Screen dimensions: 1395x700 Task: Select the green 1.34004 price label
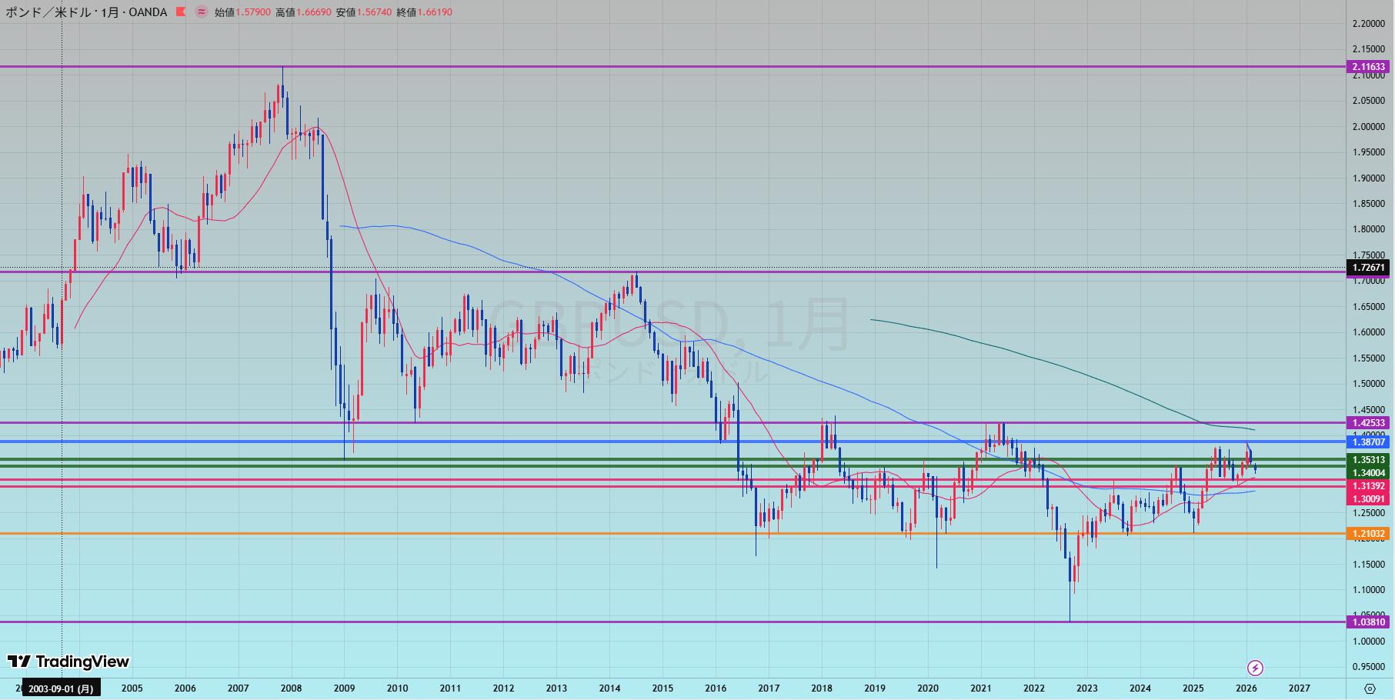1369,473
